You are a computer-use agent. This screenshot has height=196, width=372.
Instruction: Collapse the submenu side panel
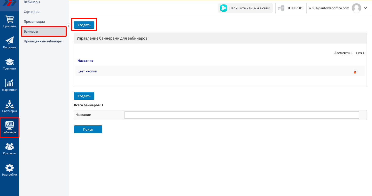(68, 26)
